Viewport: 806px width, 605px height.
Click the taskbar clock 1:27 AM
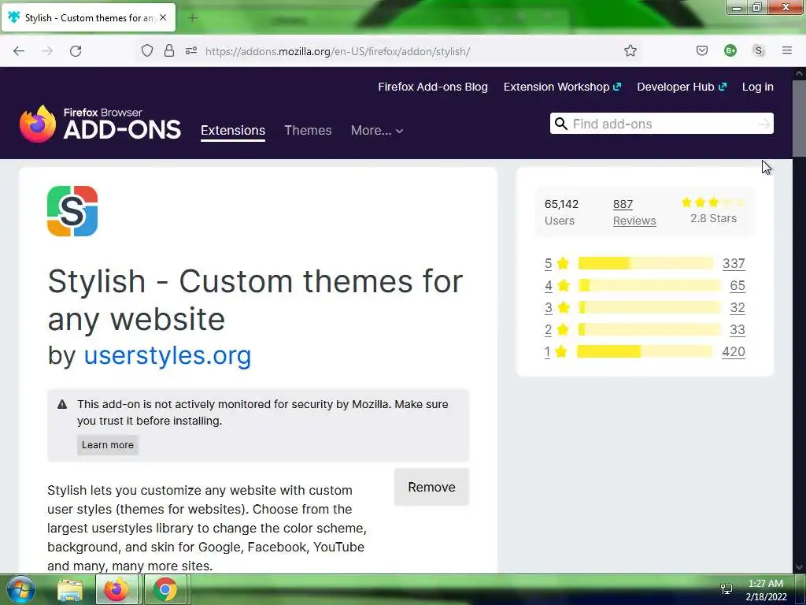point(766,584)
